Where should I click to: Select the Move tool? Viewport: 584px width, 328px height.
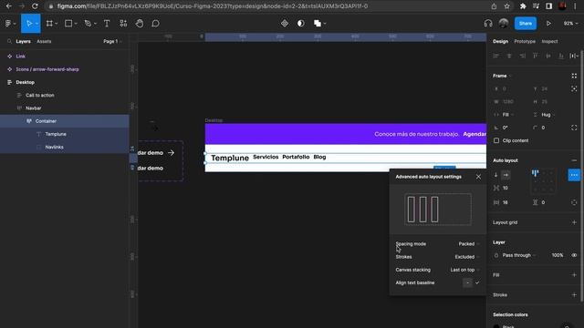tap(28, 24)
